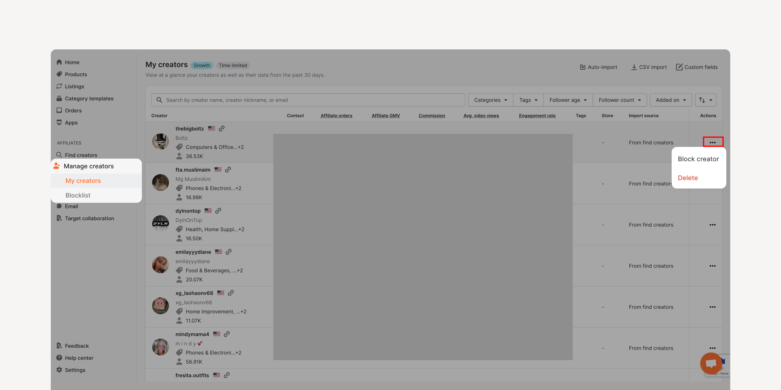This screenshot has width=781, height=390.
Task: Open the Blocklist sidebar item
Action: [x=78, y=195]
